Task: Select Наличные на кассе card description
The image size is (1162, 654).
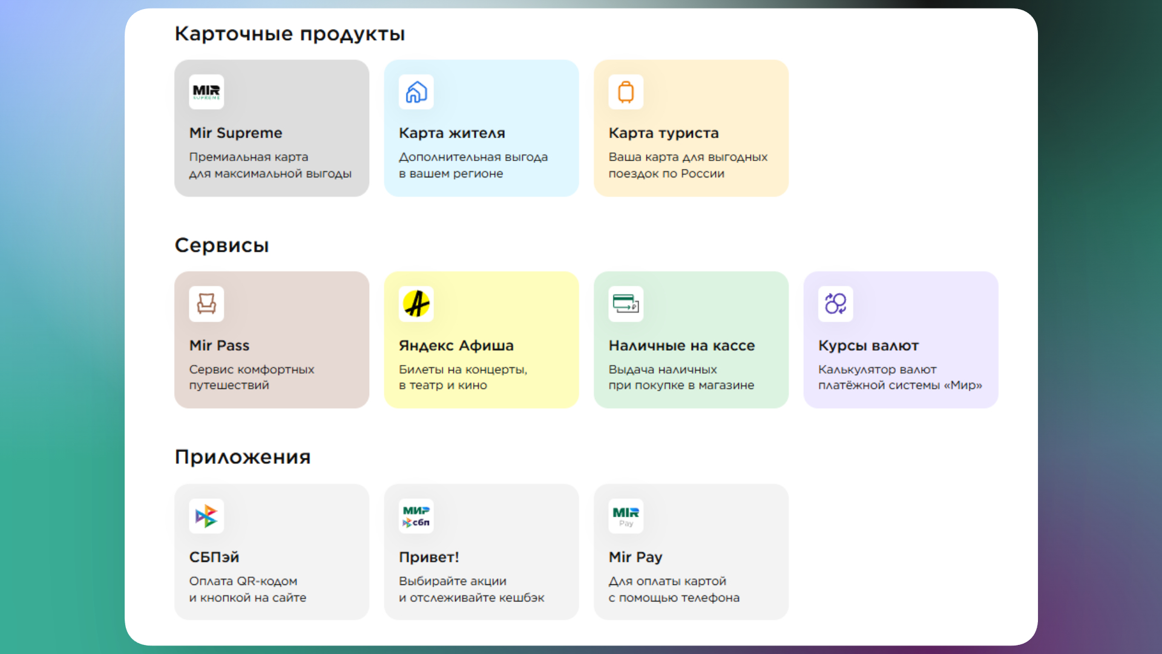Action: point(681,377)
